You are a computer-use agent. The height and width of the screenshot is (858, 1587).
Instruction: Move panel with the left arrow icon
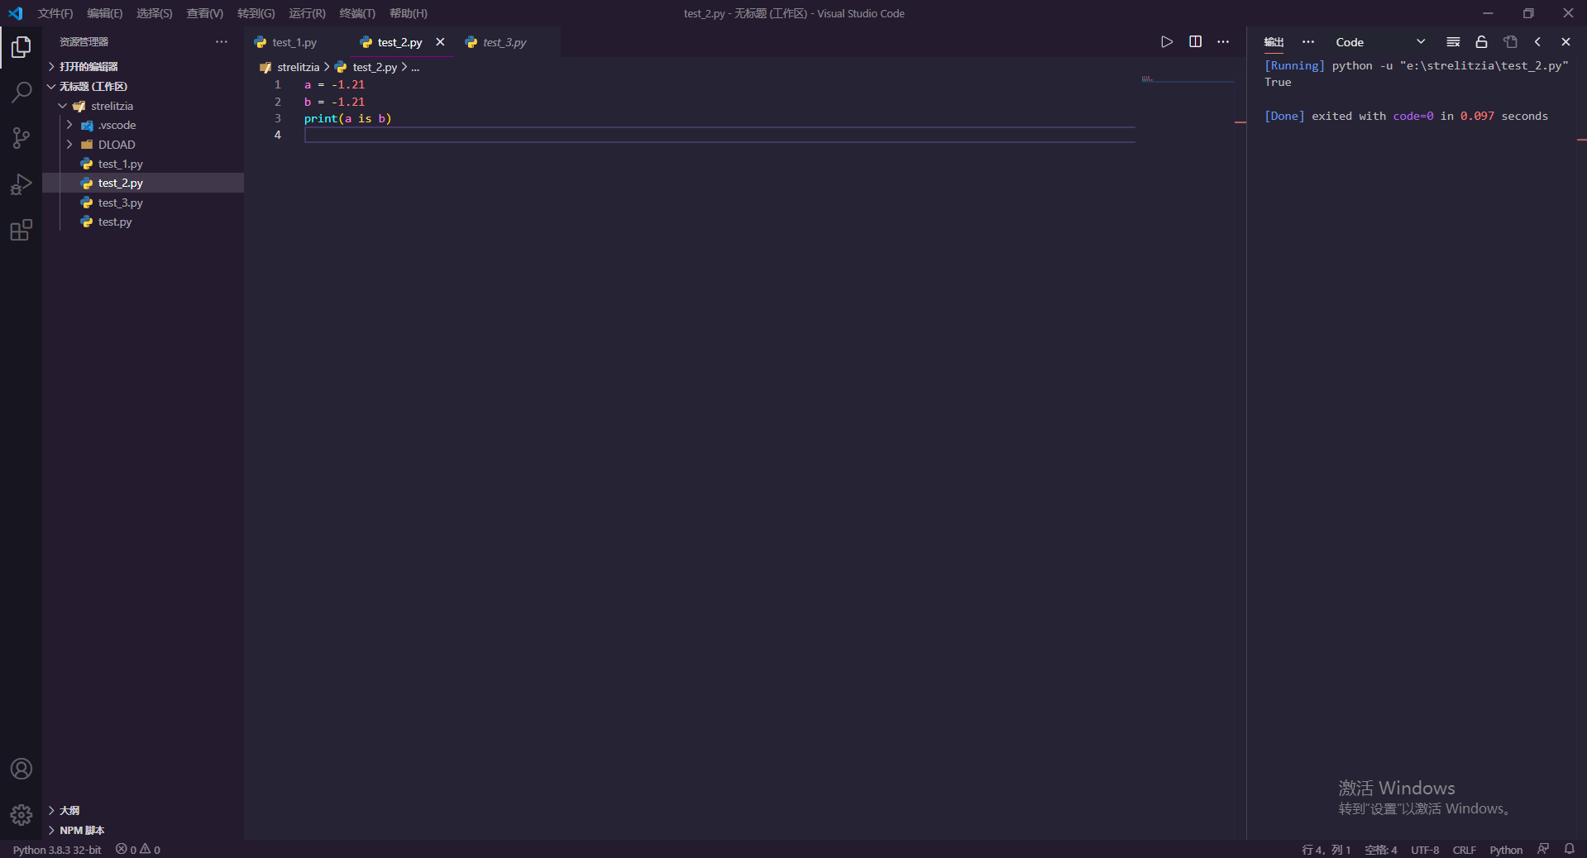(1537, 42)
